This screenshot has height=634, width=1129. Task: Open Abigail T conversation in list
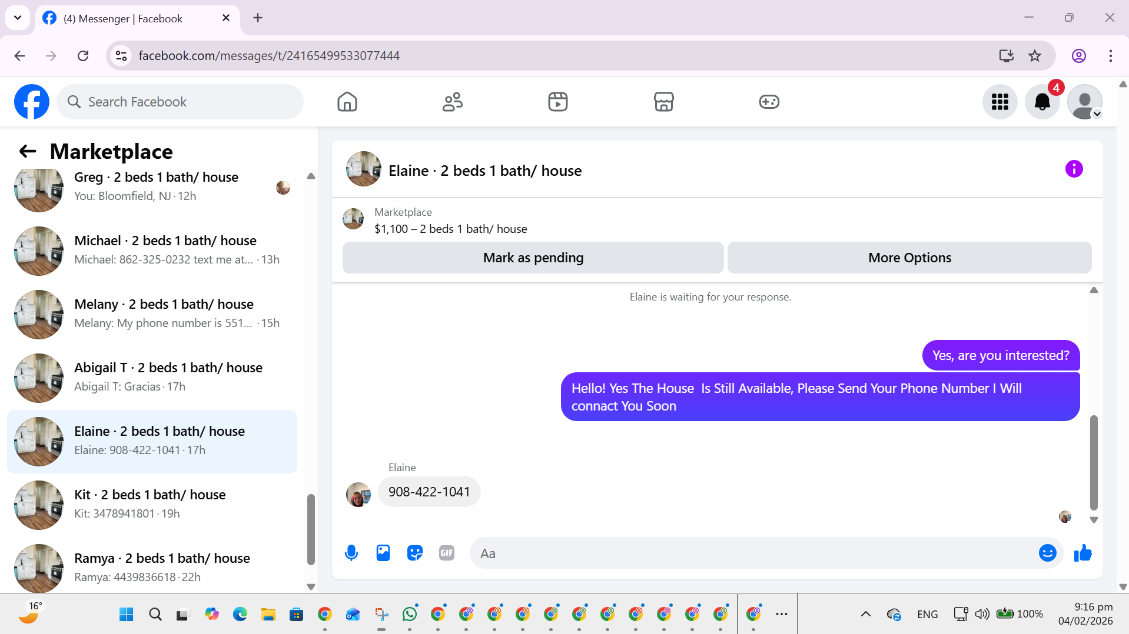click(152, 378)
